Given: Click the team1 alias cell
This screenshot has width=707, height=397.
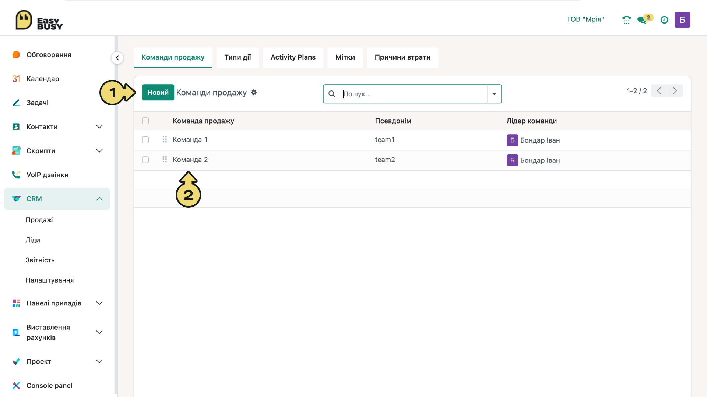Looking at the screenshot, I should tap(385, 140).
